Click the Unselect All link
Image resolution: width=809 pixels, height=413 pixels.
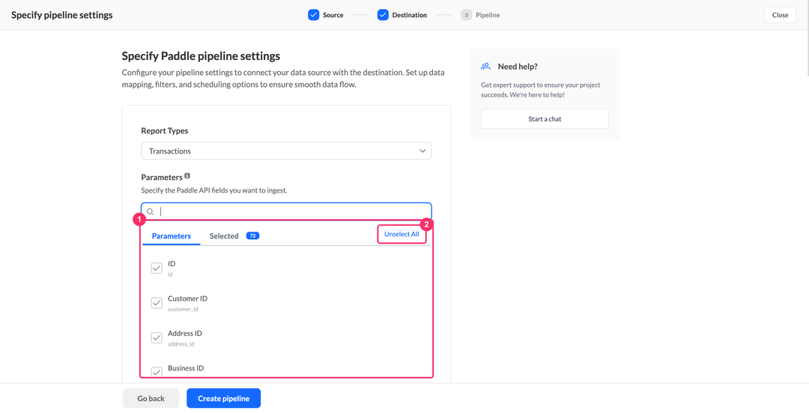pyautogui.click(x=402, y=234)
